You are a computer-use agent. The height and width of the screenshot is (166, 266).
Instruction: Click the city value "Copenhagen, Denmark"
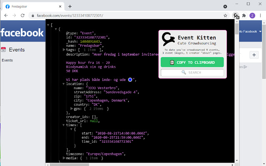(107, 100)
